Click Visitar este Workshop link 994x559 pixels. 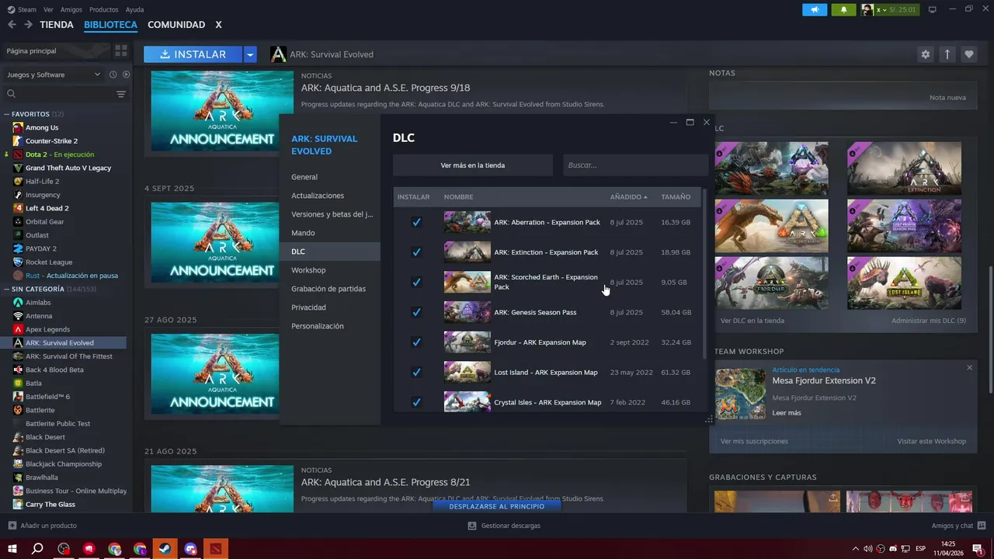click(x=932, y=441)
